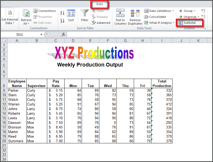The image size is (213, 162).
Task: Open the Sort dialog icon
Action: 71,13
